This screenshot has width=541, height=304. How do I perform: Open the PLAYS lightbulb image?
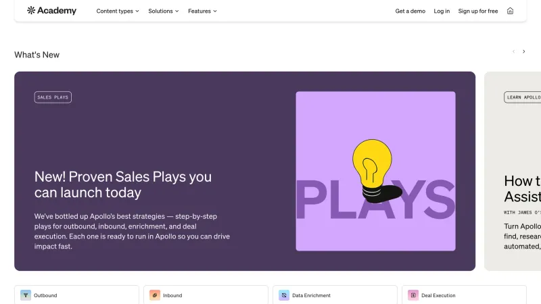tap(375, 171)
